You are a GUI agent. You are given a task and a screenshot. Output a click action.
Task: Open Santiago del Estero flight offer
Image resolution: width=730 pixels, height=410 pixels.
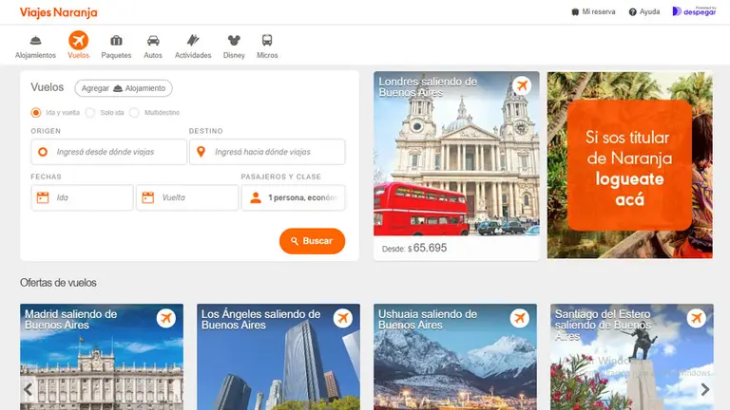pyautogui.click(x=632, y=357)
